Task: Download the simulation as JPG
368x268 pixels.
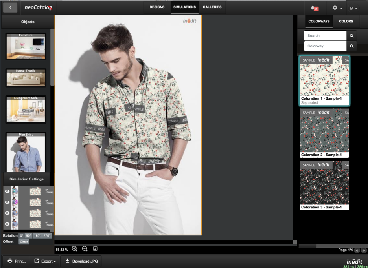Action: coord(81,261)
